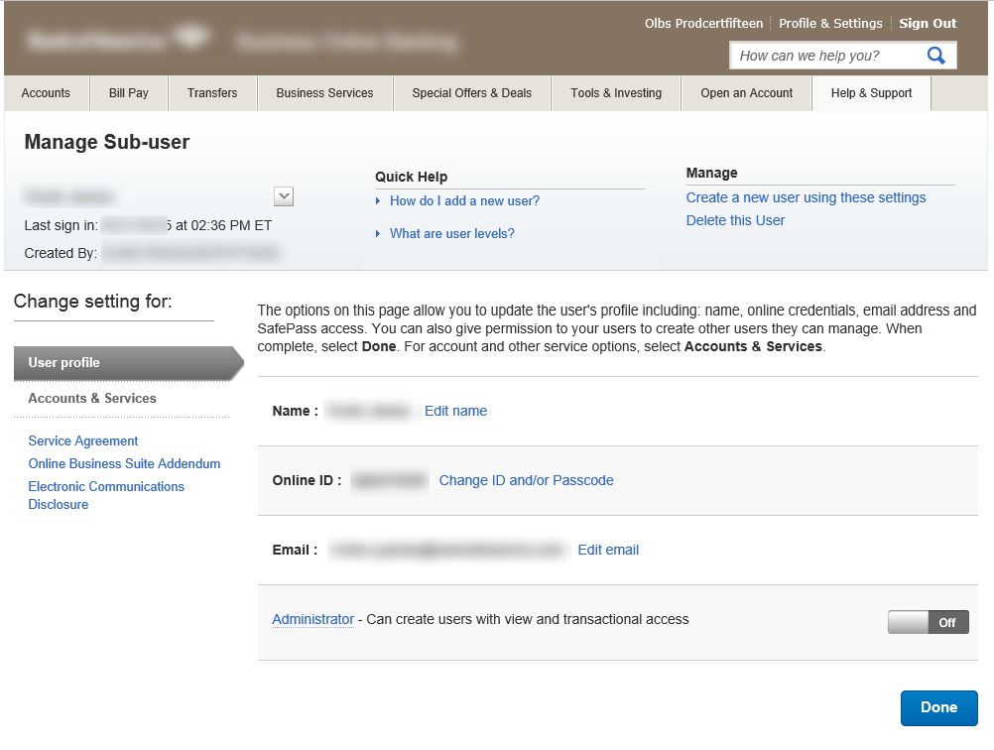Viewport: 994px width, 750px height.
Task: Open Profile & Settings link
Action: [x=830, y=24]
